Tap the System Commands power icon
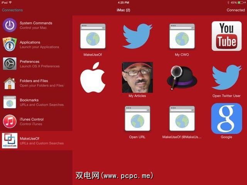This screenshot has width=247, height=185. (x=10, y=25)
